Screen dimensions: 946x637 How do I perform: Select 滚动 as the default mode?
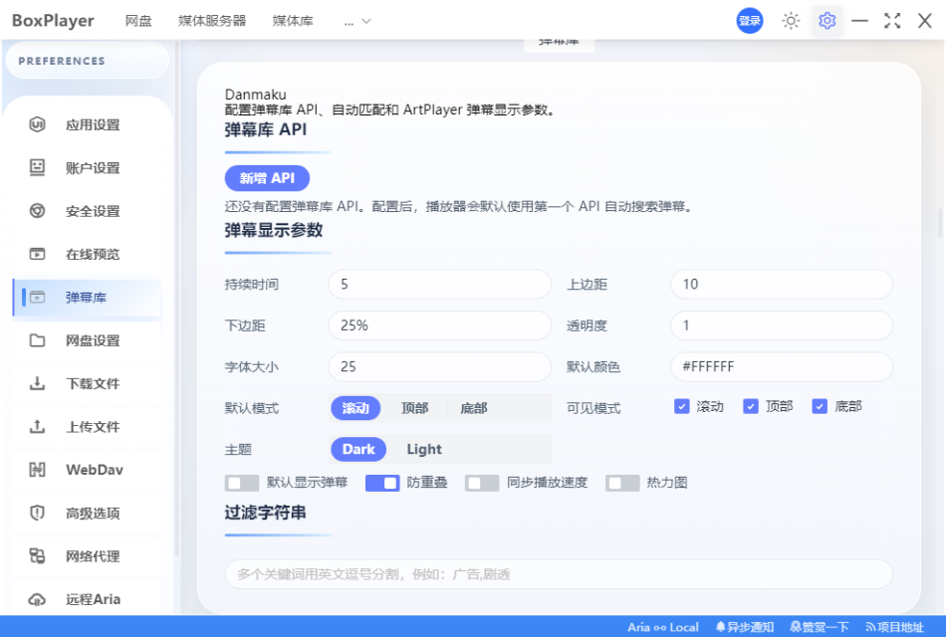click(355, 408)
